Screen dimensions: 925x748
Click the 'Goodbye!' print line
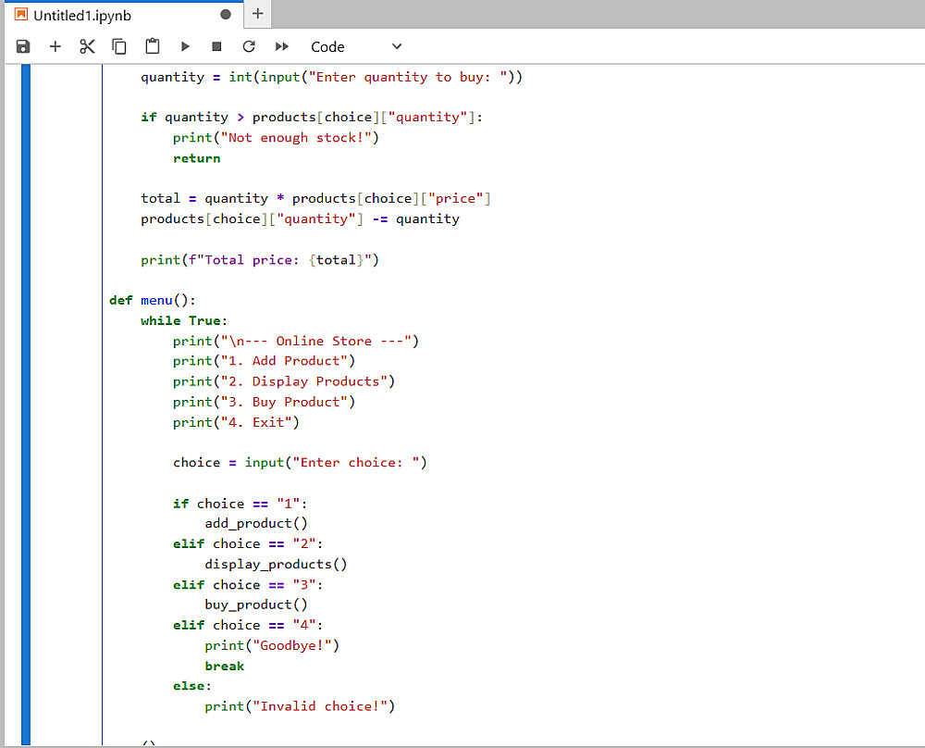point(272,646)
